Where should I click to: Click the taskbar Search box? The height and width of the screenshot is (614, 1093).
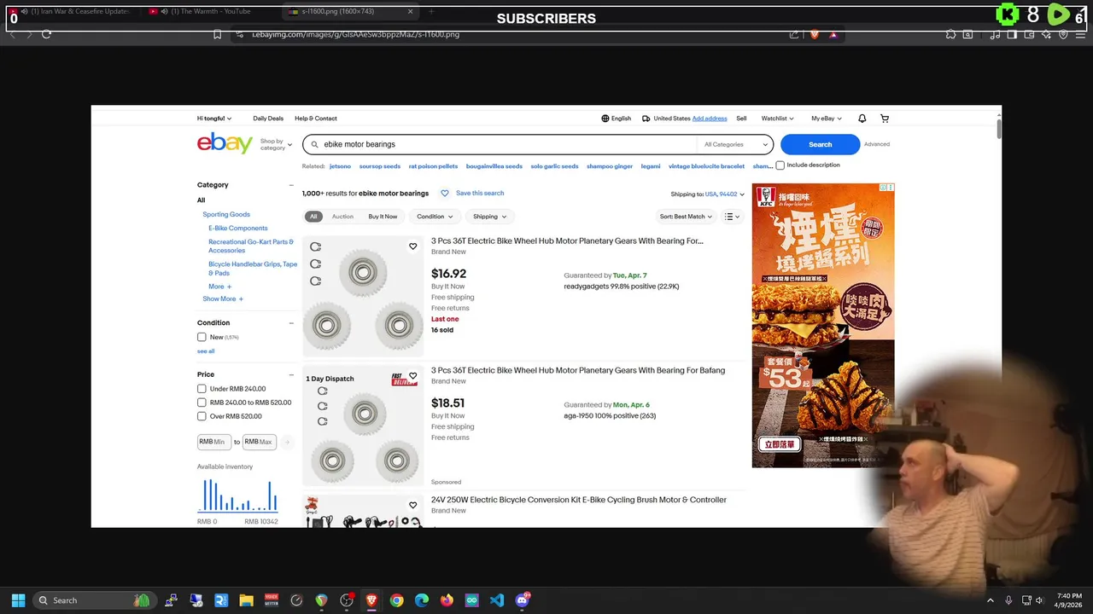(x=94, y=600)
